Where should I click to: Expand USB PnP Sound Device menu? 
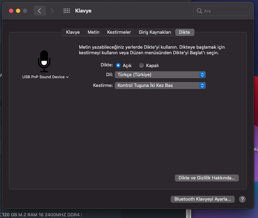[45, 77]
